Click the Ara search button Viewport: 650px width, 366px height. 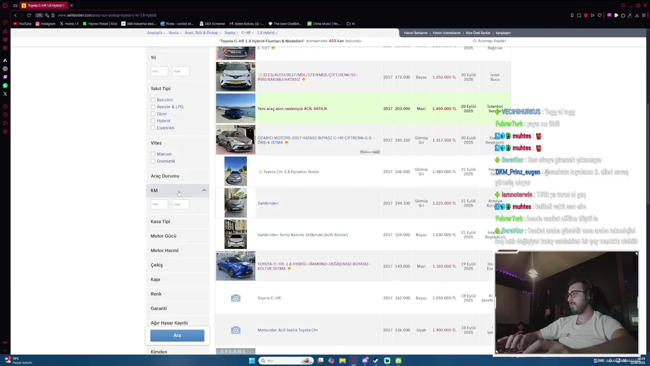177,335
